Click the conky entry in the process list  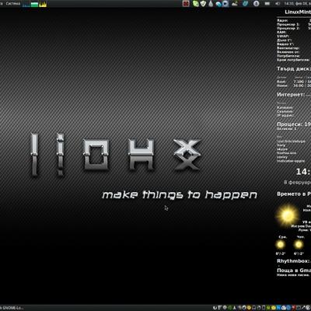pyautogui.click(x=282, y=157)
